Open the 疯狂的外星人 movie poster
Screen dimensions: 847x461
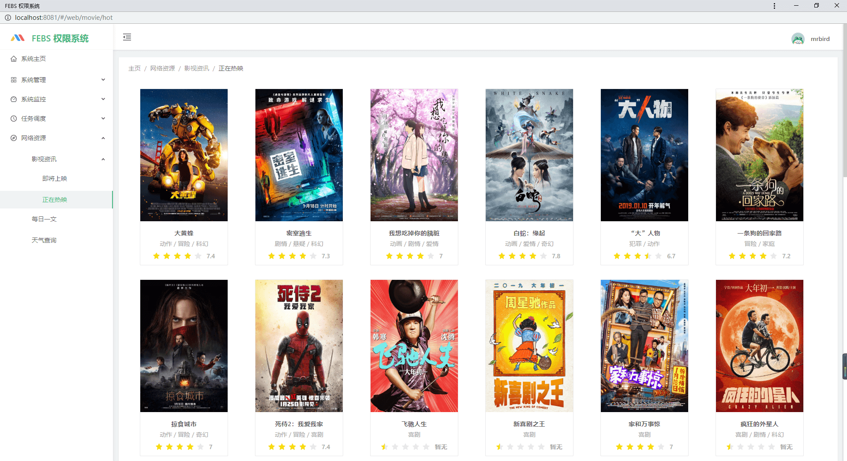point(760,346)
